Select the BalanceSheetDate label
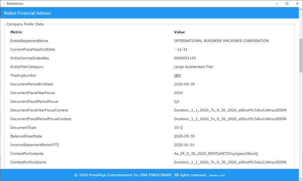 pyautogui.click(x=26, y=136)
